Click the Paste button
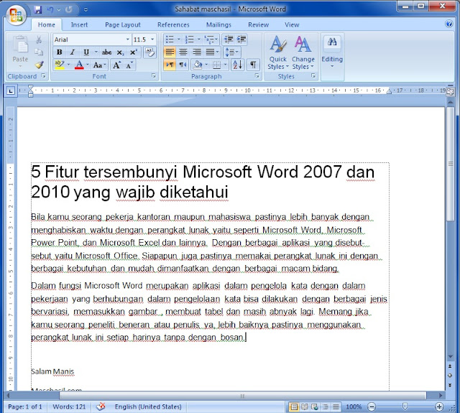The width and height of the screenshot is (460, 413). tap(20, 51)
